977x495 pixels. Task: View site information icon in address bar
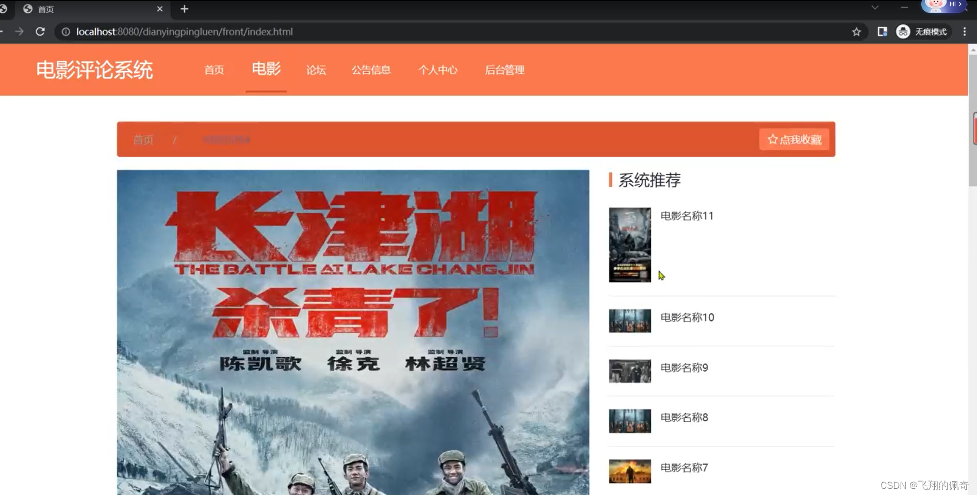pyautogui.click(x=66, y=31)
